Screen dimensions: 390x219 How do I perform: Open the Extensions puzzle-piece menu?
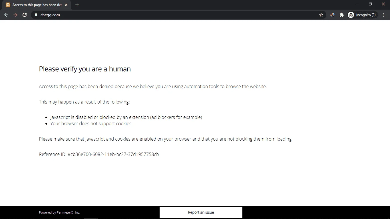pos(341,15)
